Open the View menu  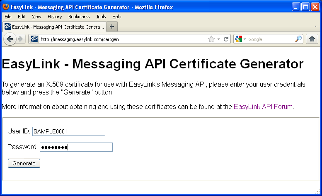click(36, 17)
